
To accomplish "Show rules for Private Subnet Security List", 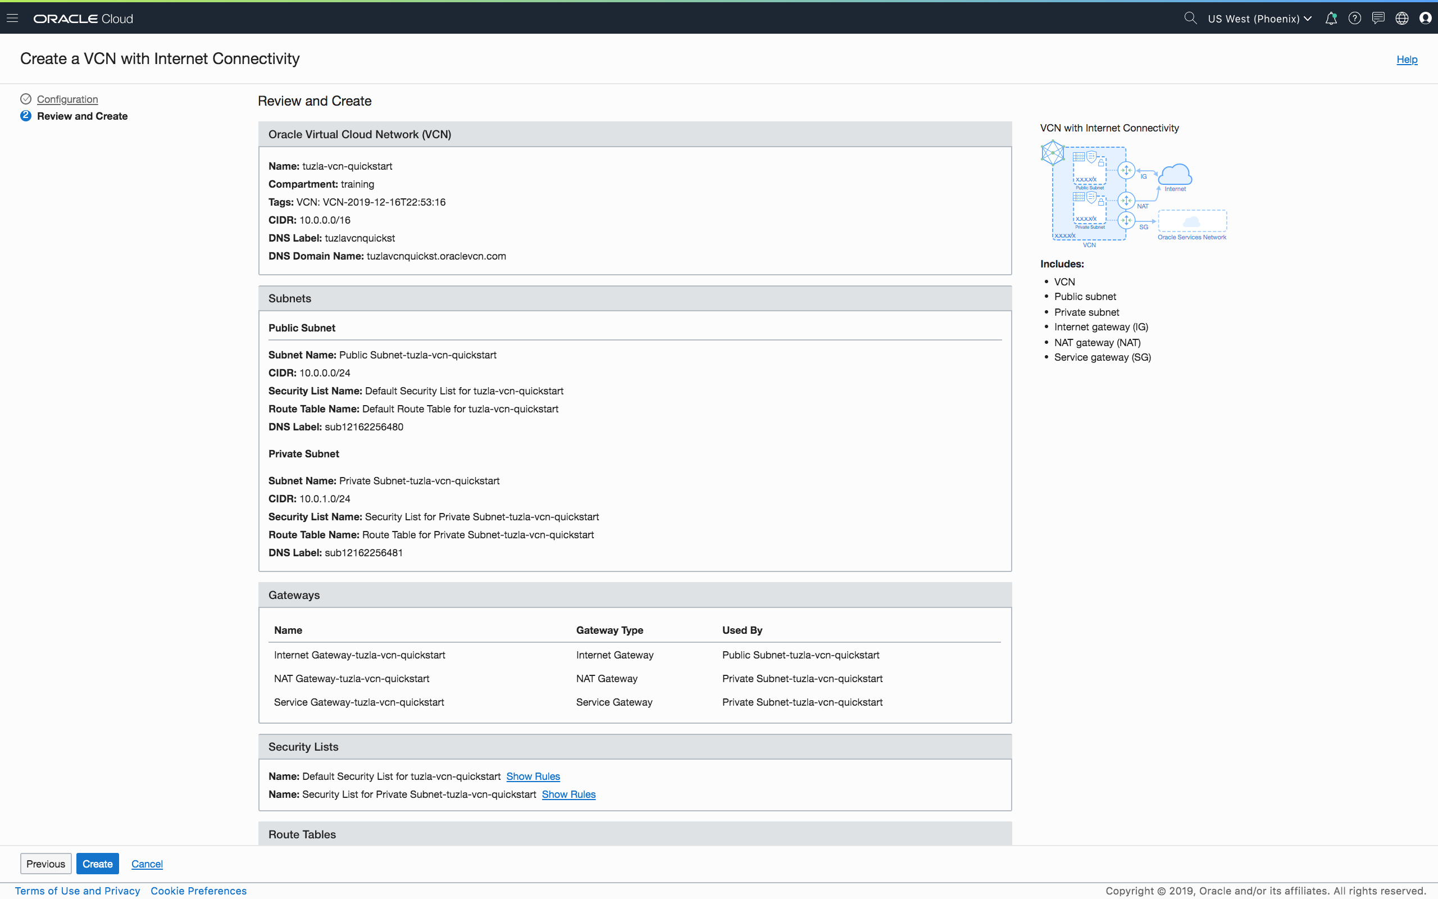I will click(x=568, y=794).
